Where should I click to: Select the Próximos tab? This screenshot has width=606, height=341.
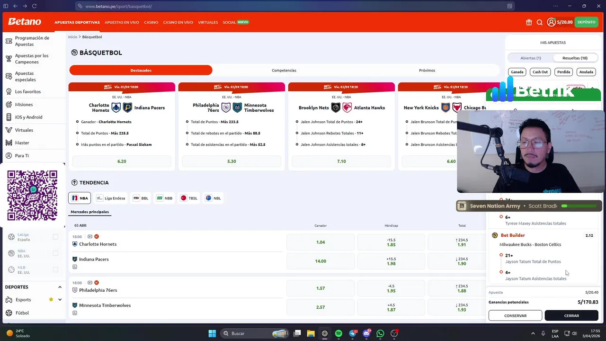click(x=427, y=70)
